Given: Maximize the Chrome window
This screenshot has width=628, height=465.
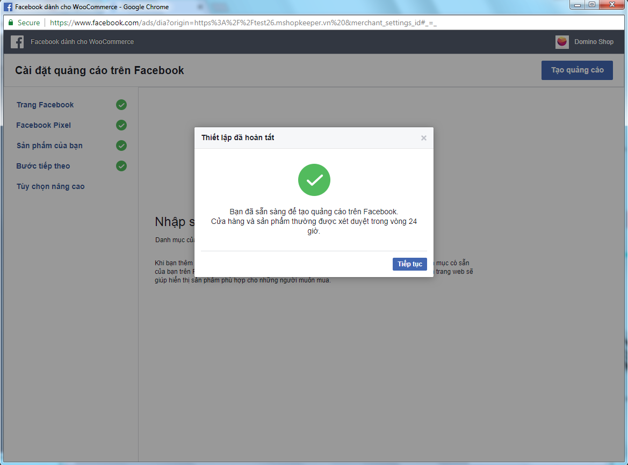Looking at the screenshot, I should pos(592,5).
